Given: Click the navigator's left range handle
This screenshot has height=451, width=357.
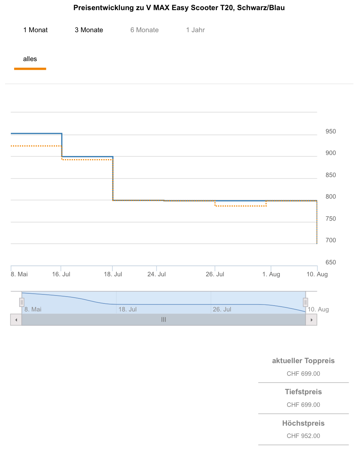Looking at the screenshot, I should [x=22, y=302].
